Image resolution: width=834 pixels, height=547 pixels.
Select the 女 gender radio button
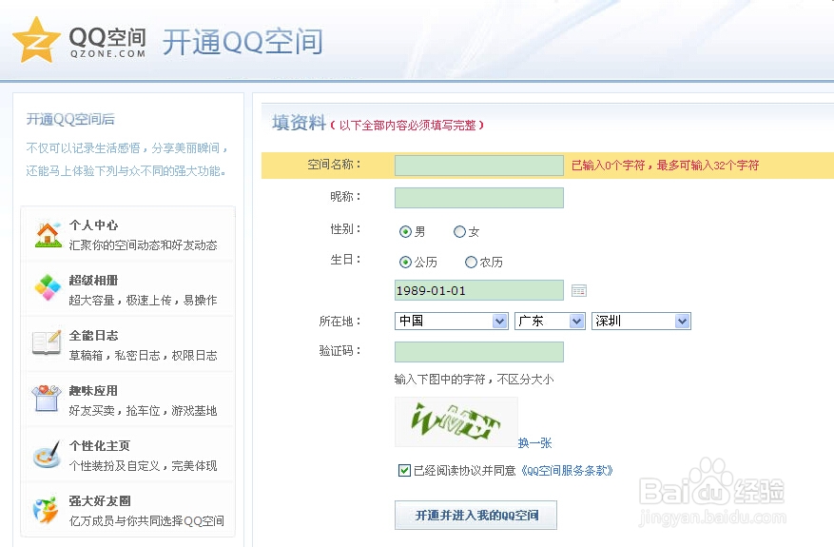coord(459,231)
